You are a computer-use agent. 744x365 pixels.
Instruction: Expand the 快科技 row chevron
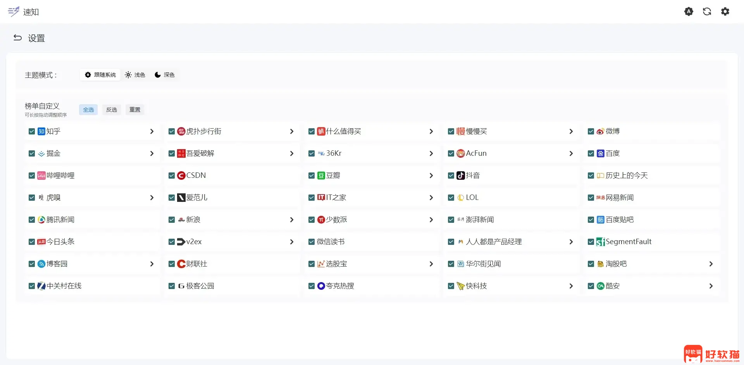[571, 286]
